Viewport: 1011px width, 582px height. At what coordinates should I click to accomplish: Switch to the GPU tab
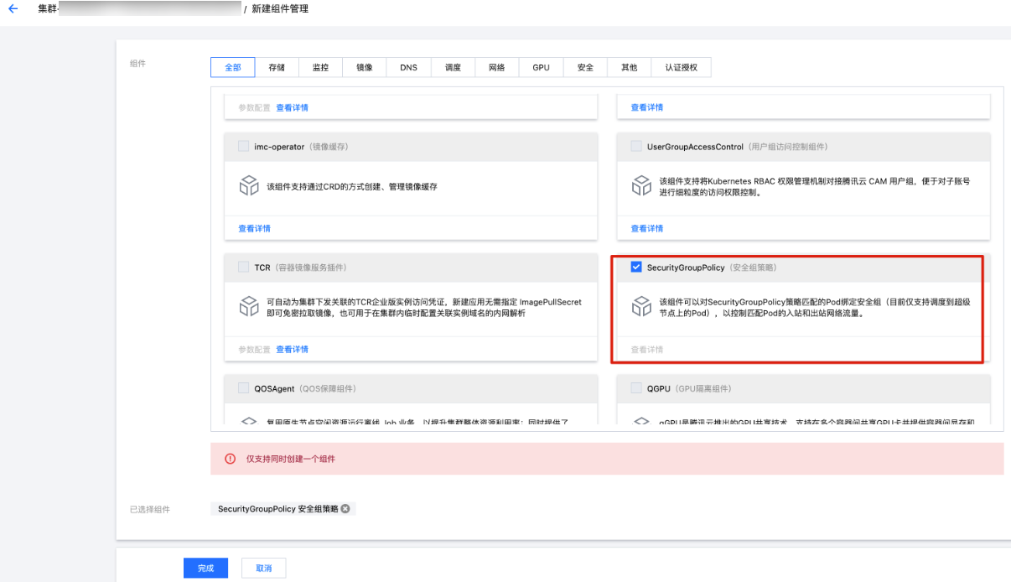pyautogui.click(x=541, y=68)
